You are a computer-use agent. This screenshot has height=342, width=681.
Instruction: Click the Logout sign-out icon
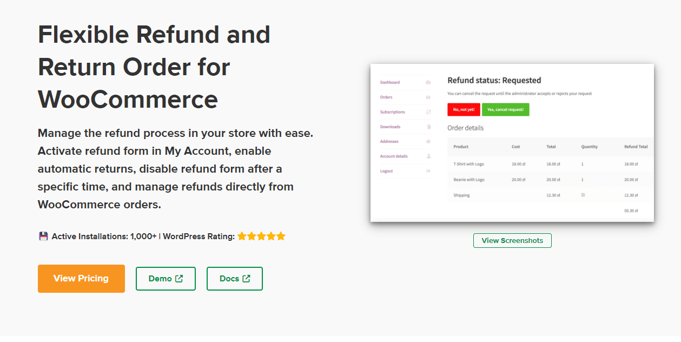pos(428,171)
